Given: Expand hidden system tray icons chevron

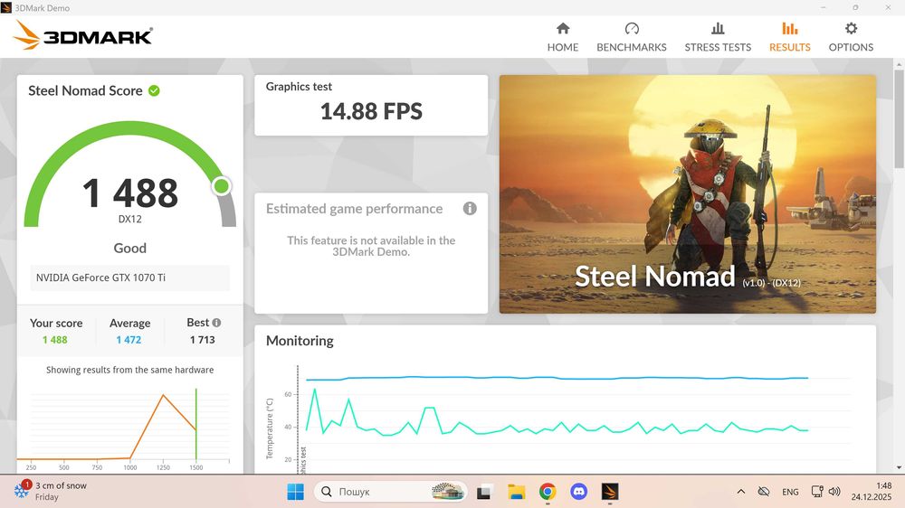Looking at the screenshot, I should 741,492.
